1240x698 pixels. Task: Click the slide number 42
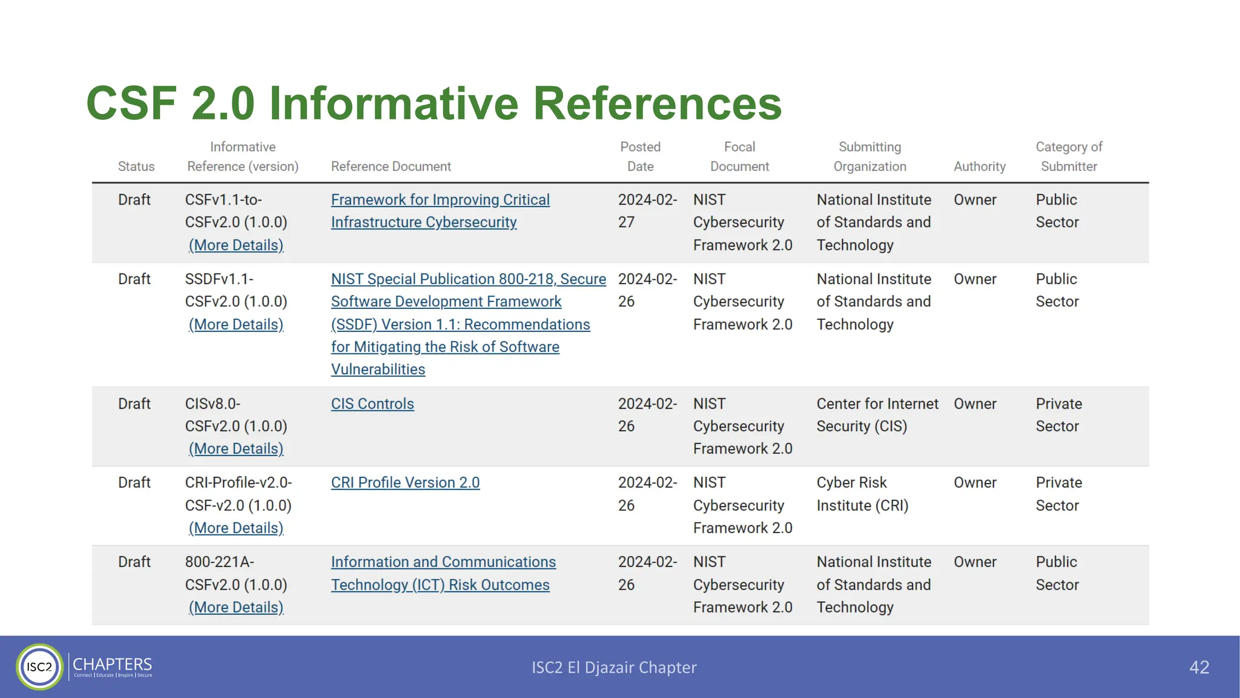[1199, 667]
